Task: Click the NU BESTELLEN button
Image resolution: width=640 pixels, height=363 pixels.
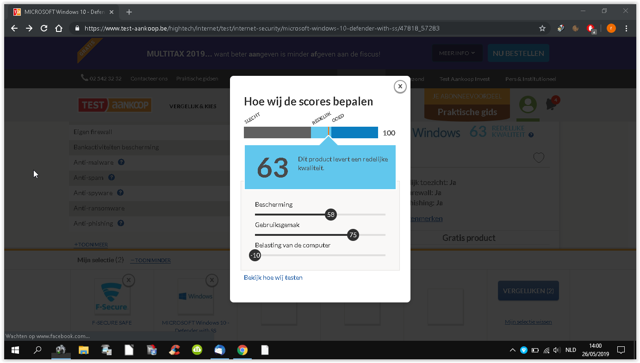Action: [518, 53]
